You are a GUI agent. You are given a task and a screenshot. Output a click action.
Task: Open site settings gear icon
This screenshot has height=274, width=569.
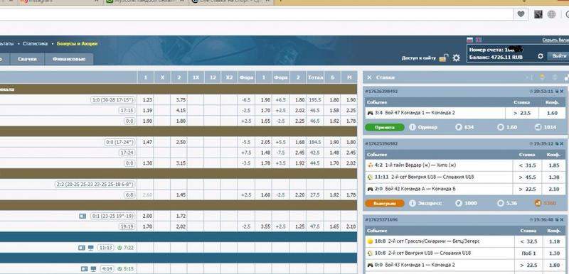click(x=456, y=58)
